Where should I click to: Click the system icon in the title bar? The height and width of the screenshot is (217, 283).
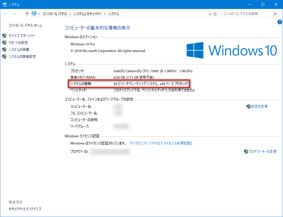pos(5,4)
